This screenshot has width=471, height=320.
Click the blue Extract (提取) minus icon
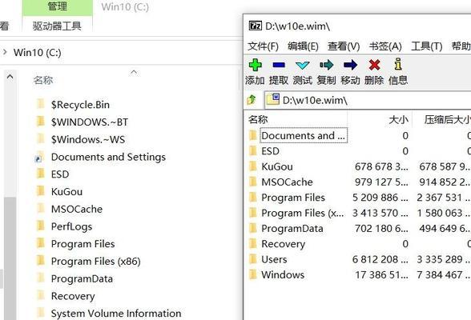click(x=279, y=65)
